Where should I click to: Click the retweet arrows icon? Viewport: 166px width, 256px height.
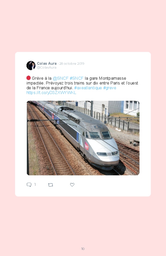50,185
